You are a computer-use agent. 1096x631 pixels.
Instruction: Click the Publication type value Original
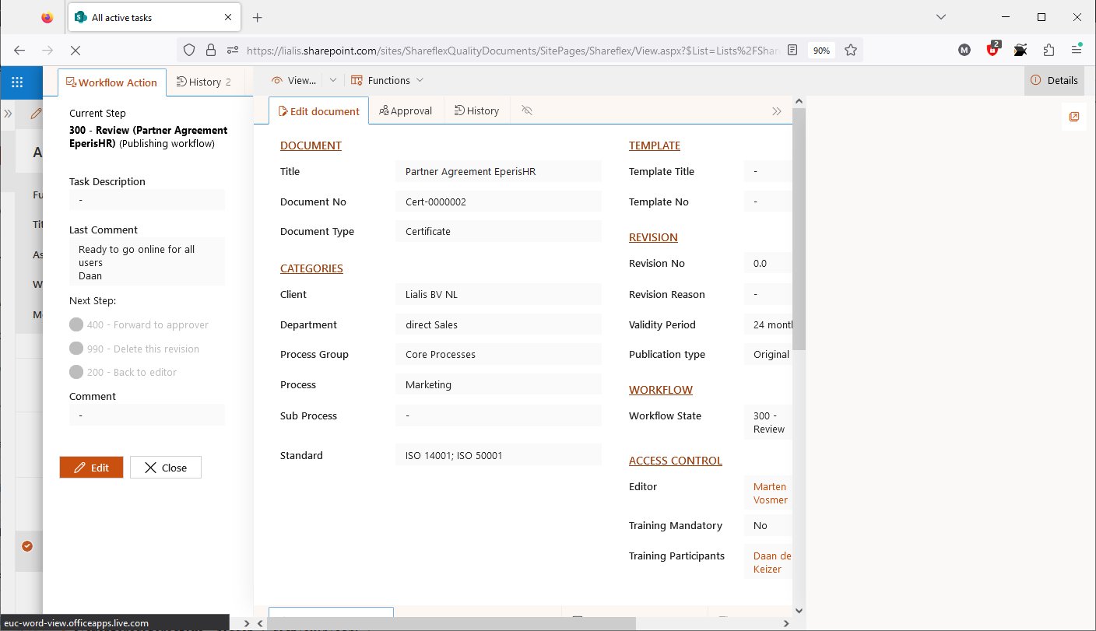tap(768, 354)
